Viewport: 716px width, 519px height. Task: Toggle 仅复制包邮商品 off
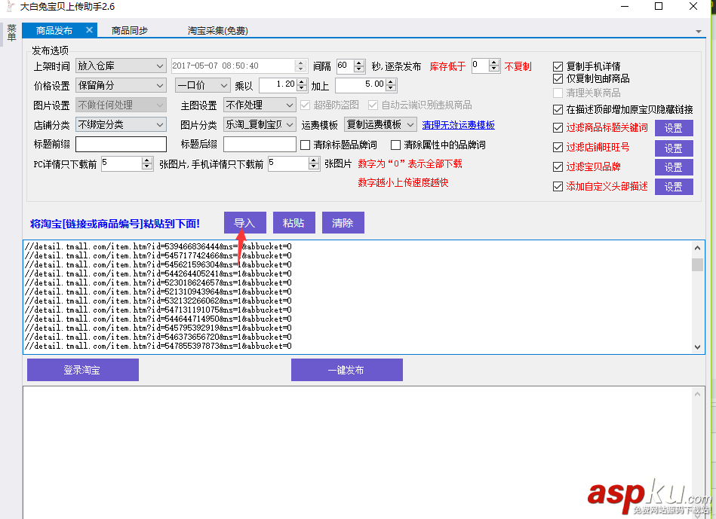coord(558,78)
